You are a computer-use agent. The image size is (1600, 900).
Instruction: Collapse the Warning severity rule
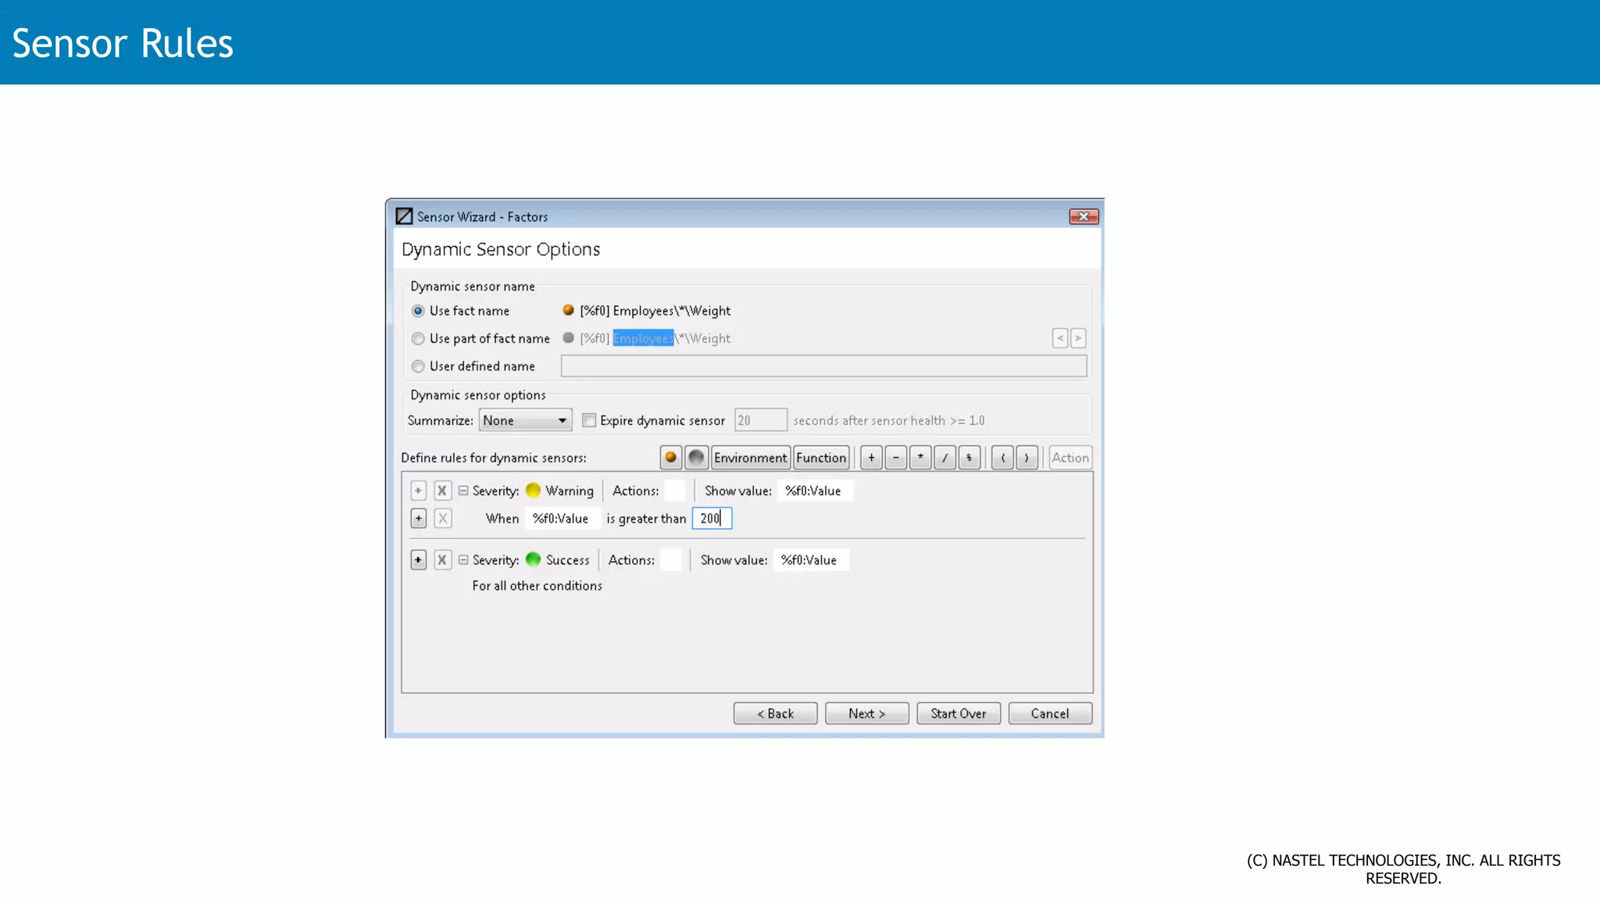click(463, 491)
